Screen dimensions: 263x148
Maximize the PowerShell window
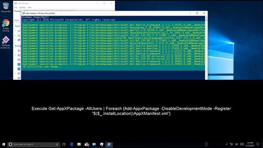197,13
